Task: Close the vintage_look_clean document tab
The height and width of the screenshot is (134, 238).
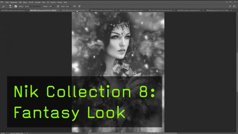Action: pos(27,10)
